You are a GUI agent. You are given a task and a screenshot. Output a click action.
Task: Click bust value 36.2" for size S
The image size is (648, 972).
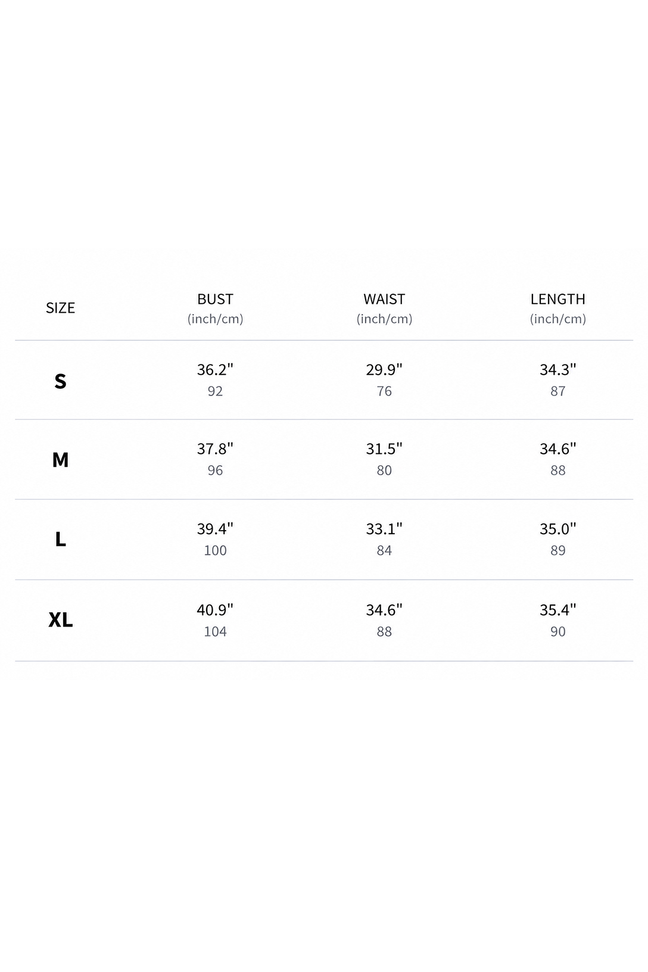[215, 370]
